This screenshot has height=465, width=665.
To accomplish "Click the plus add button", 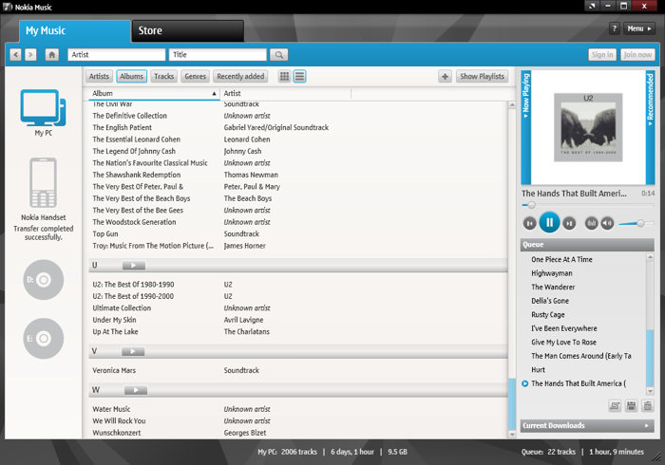I will point(445,76).
